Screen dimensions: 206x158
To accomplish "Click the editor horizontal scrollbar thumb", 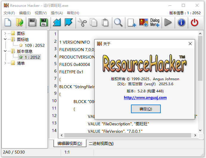I will pyautogui.click(x=127, y=135).
